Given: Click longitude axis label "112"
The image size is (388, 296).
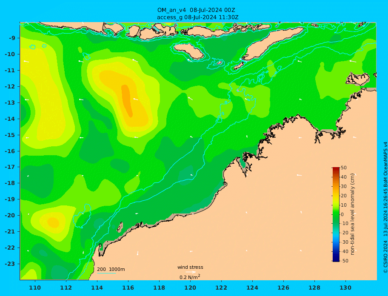Looking at the screenshot, I should tap(66, 288).
